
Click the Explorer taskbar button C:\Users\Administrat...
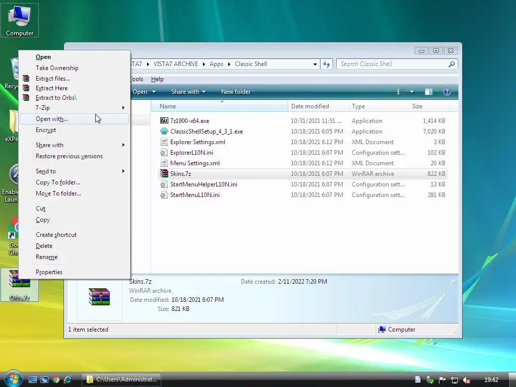pos(121,380)
